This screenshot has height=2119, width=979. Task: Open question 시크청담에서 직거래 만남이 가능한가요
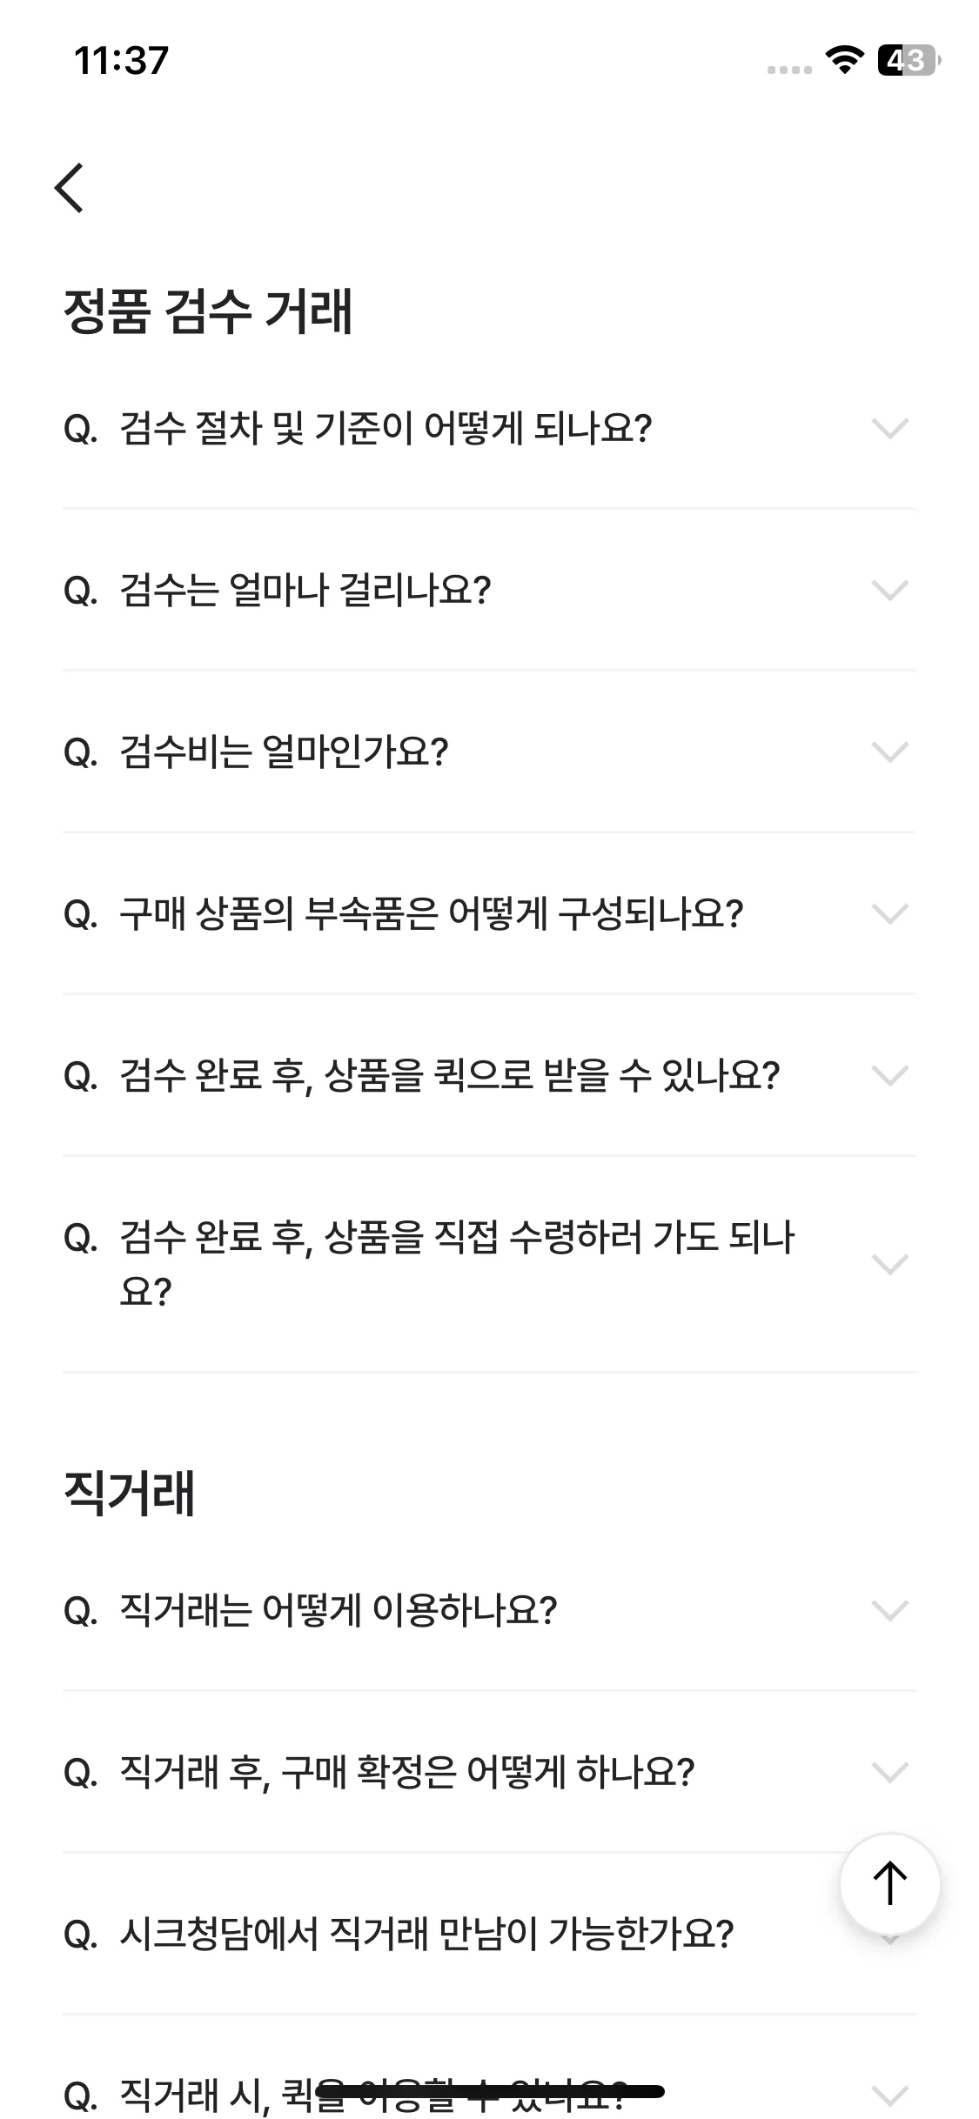pos(489,1934)
